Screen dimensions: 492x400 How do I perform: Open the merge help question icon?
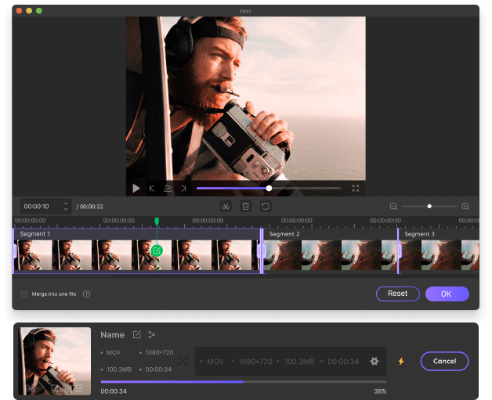(x=86, y=294)
